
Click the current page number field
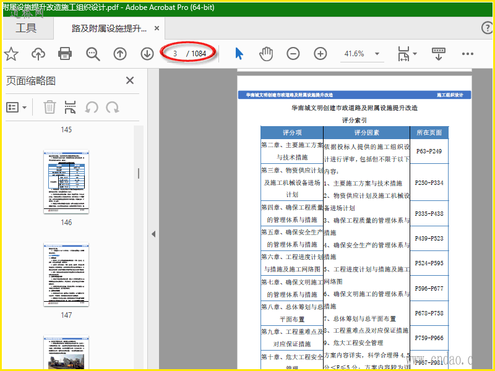pos(175,54)
